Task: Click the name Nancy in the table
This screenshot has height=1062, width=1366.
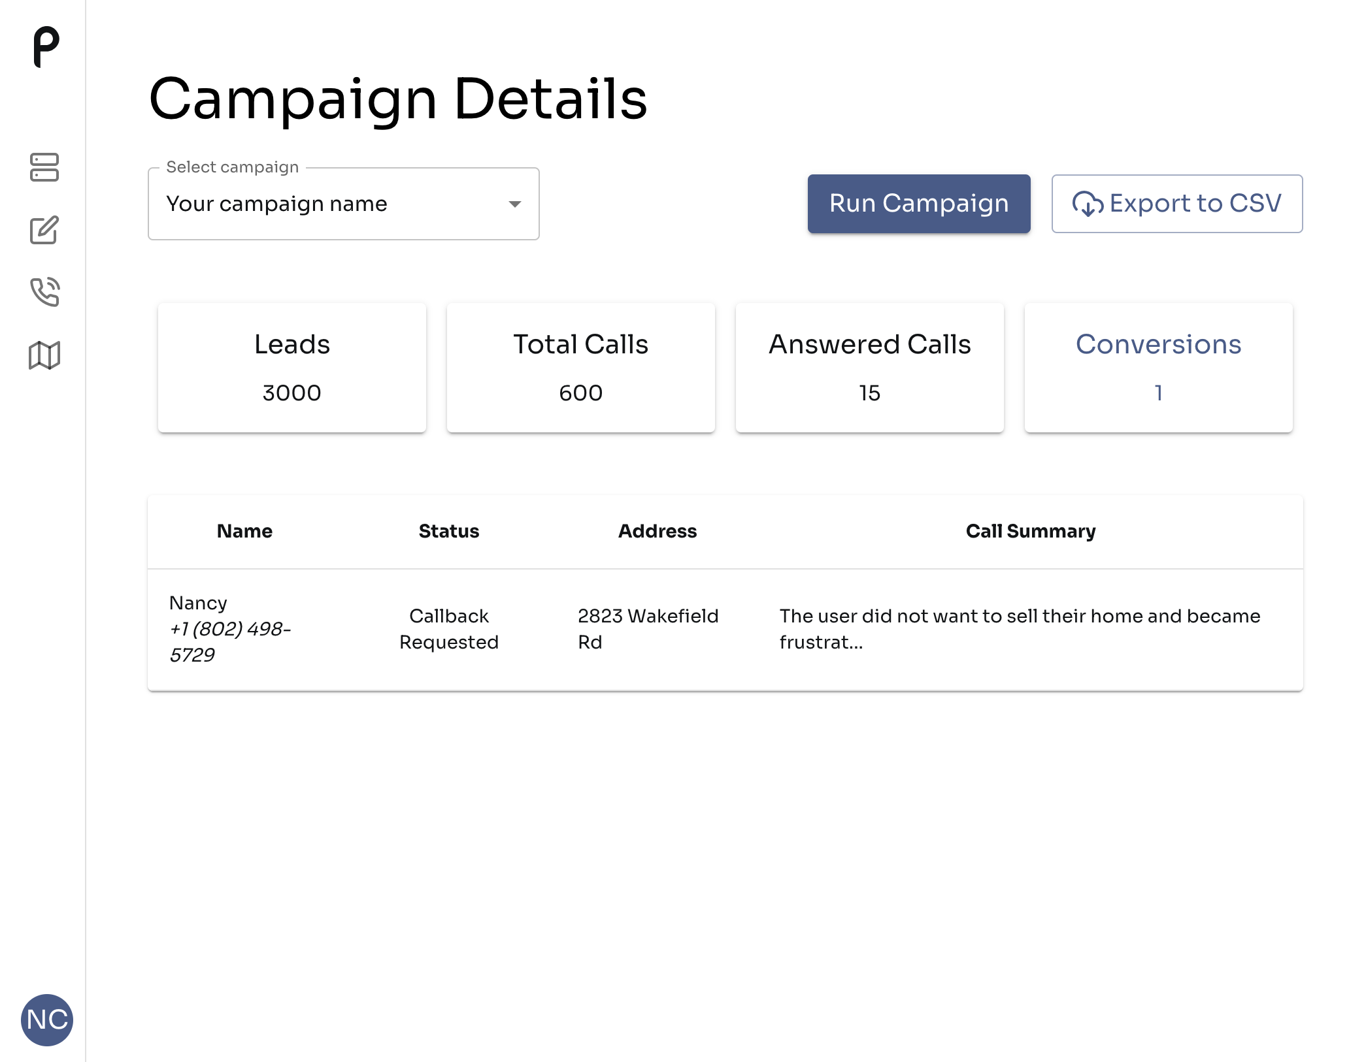Action: pyautogui.click(x=198, y=602)
